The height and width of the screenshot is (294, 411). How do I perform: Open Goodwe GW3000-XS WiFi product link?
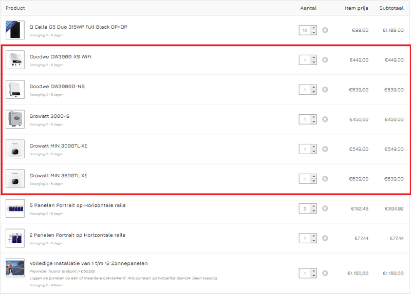point(61,57)
